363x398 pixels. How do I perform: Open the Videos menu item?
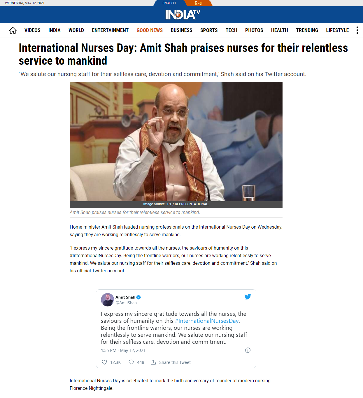(x=32, y=30)
